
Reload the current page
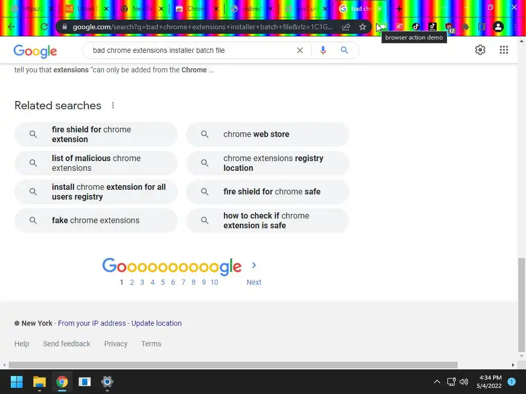pos(44,27)
